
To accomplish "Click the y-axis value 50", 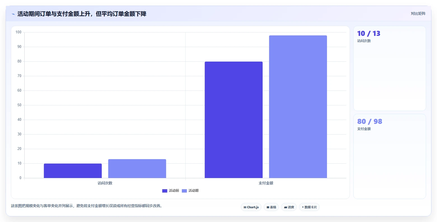I will (19, 105).
